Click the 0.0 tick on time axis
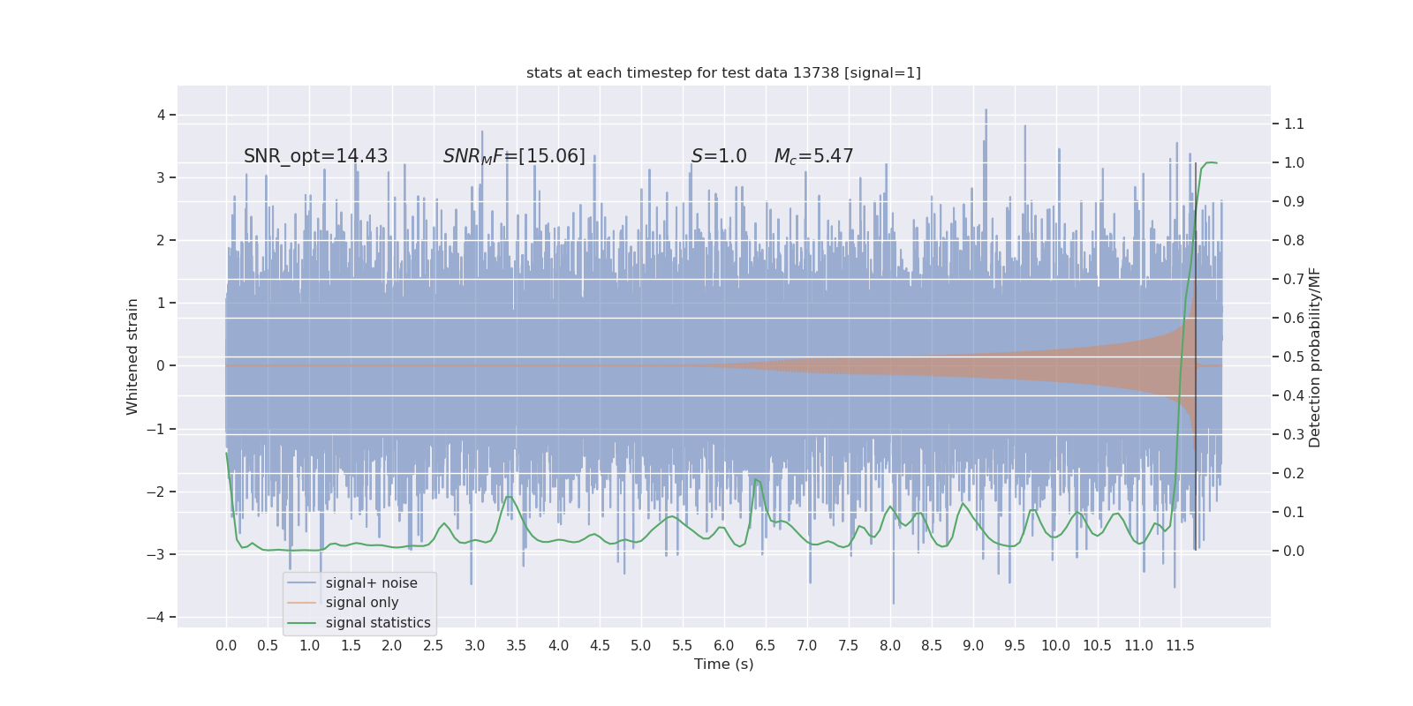 tap(226, 645)
